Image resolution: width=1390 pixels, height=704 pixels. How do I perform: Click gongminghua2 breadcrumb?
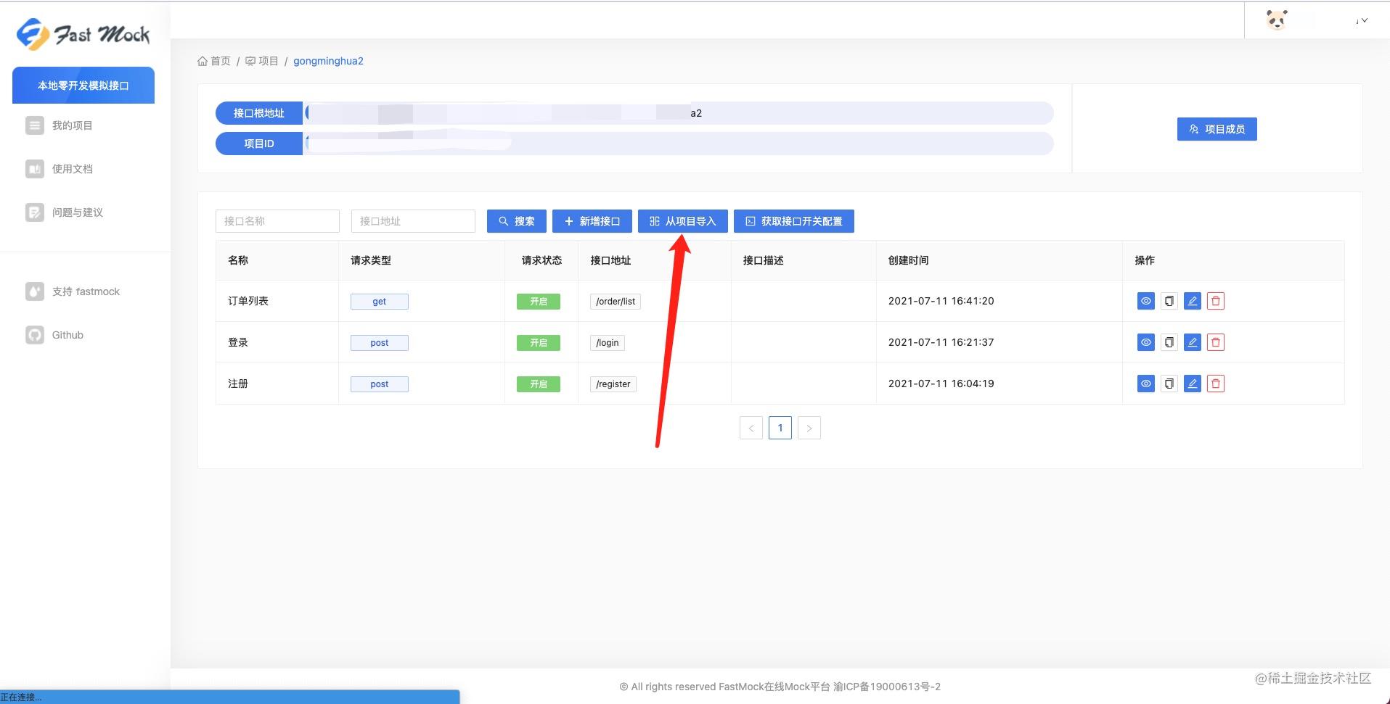pyautogui.click(x=328, y=61)
